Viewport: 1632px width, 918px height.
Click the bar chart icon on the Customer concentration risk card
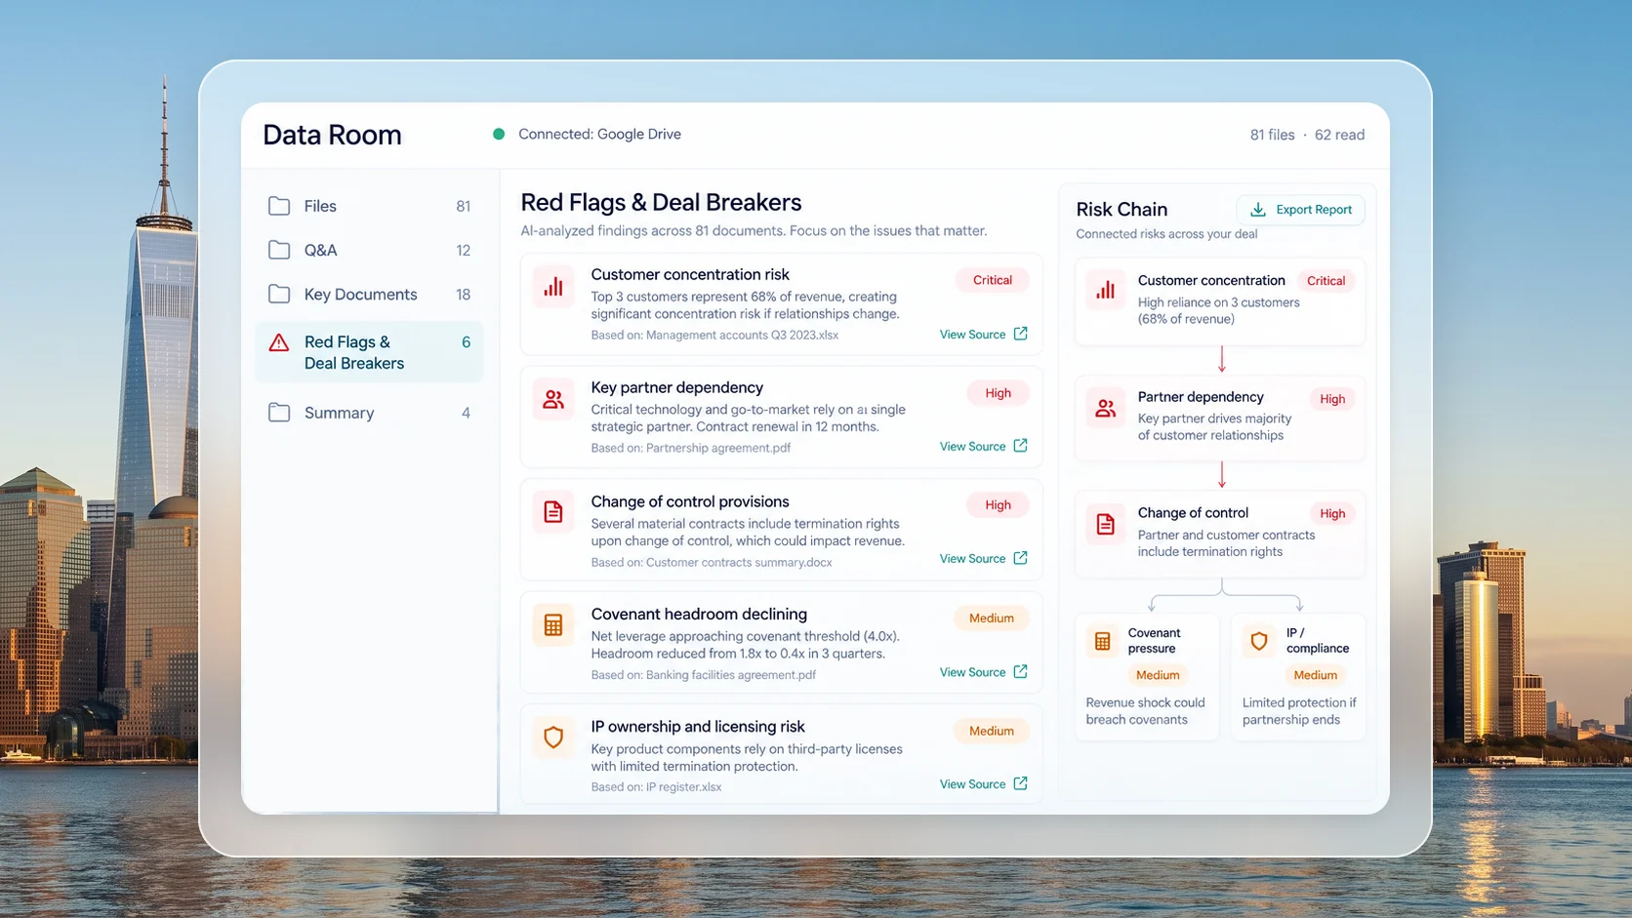553,287
